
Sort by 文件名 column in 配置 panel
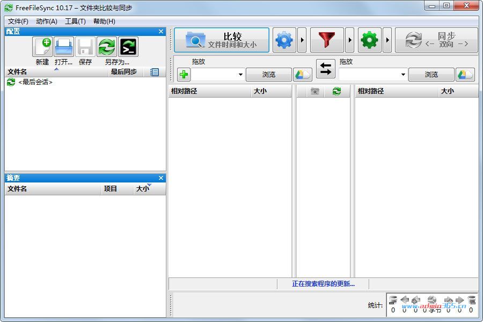57,72
